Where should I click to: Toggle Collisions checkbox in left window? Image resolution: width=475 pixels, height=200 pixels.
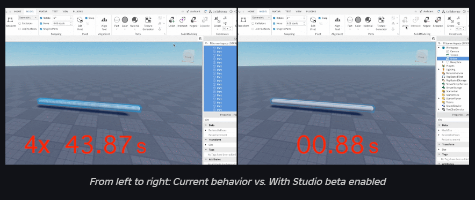click(x=20, y=23)
